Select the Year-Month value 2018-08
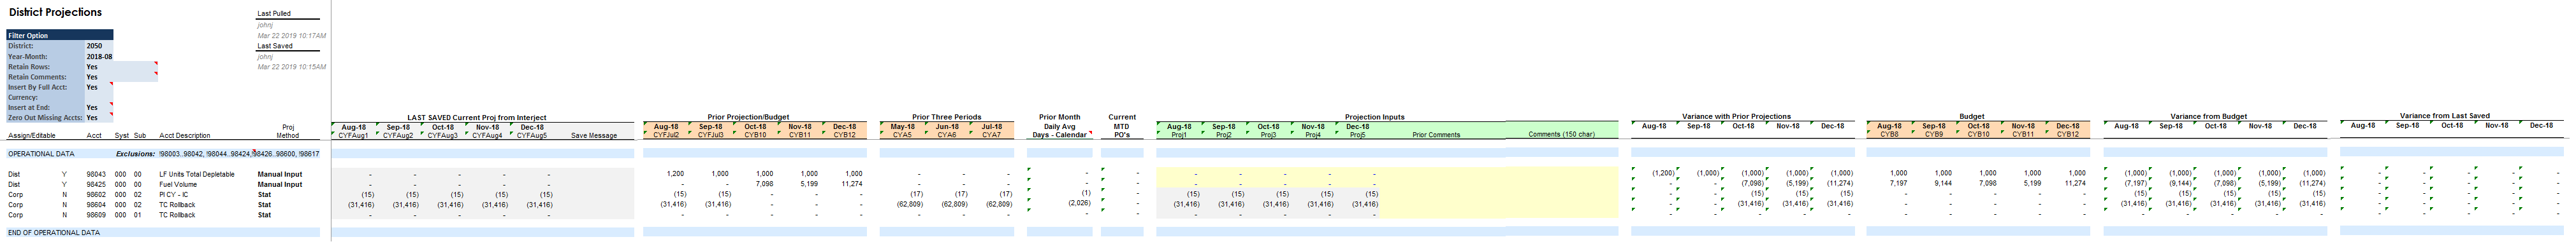The width and height of the screenshot is (2576, 244). click(x=99, y=57)
